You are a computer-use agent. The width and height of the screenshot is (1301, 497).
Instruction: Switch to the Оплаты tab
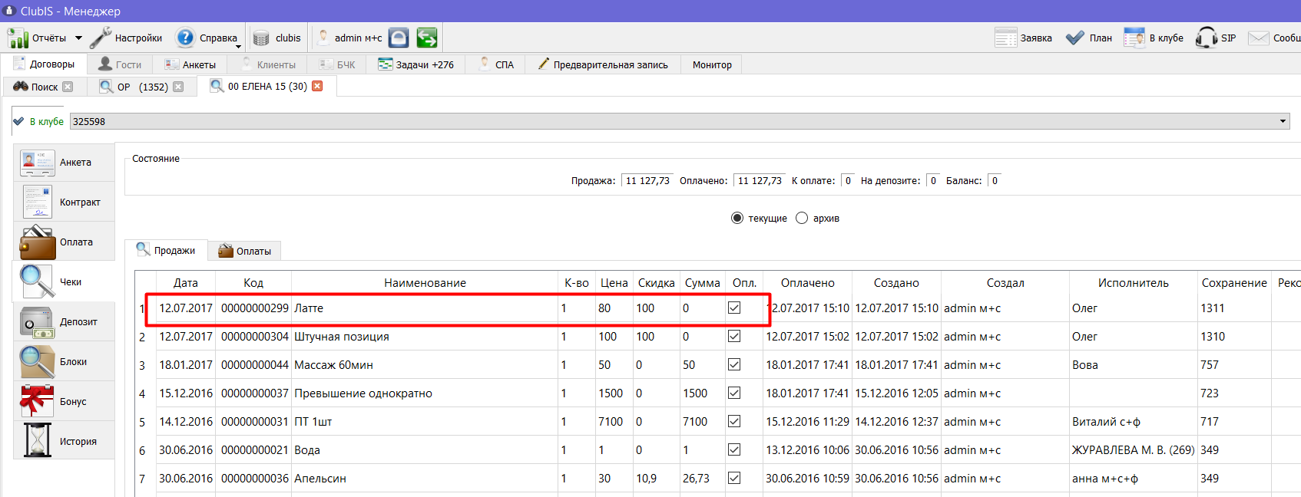(245, 251)
